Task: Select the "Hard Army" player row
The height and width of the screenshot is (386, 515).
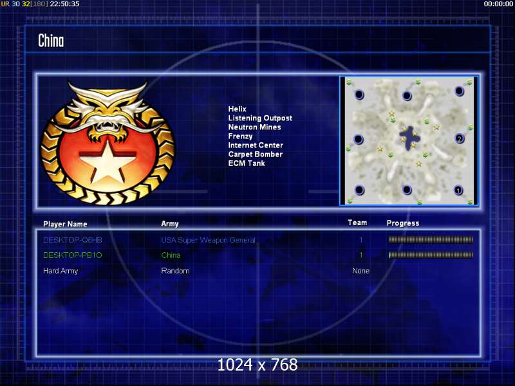Action: coord(258,271)
